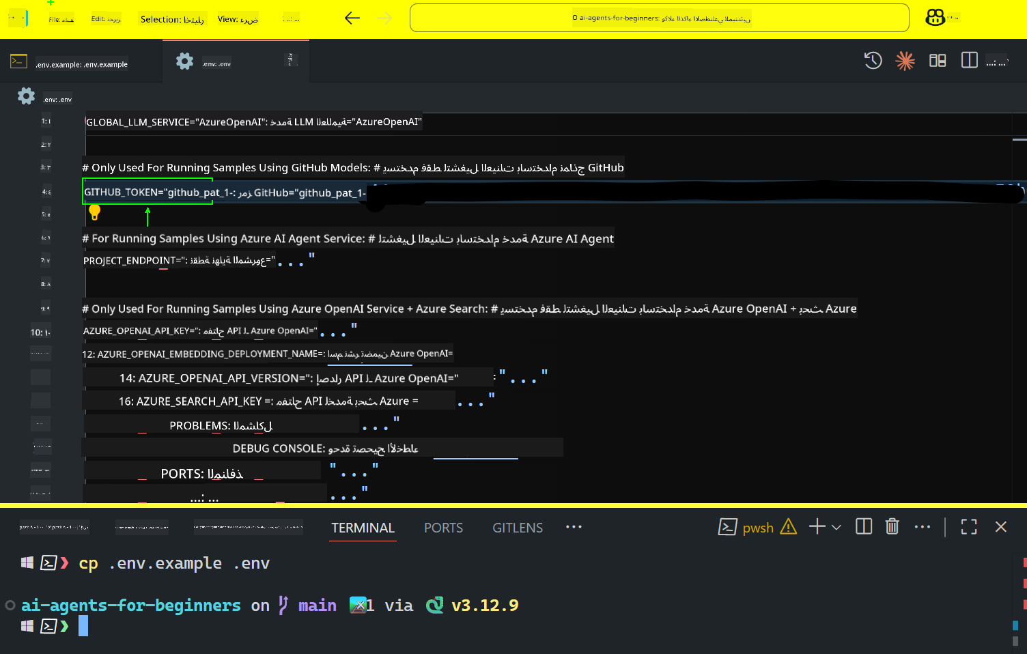This screenshot has height=654, width=1027.
Task: Click the 'main' branch name in terminal
Action: pos(318,606)
